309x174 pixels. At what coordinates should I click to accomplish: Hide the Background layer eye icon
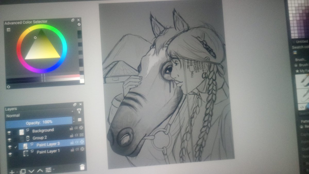9,133
